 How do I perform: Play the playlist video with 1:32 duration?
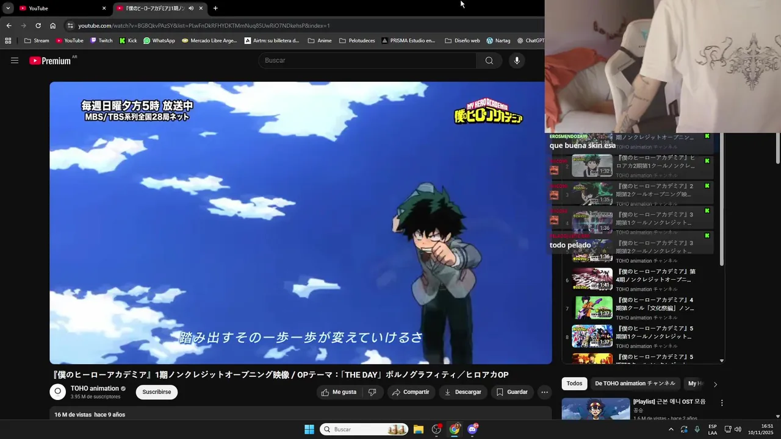pos(592,165)
